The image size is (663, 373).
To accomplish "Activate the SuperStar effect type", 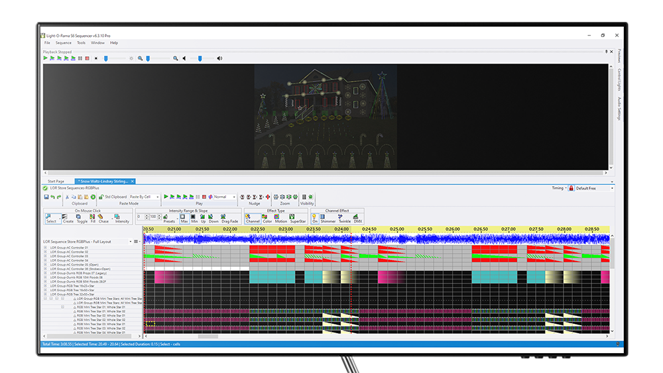I will click(x=298, y=217).
